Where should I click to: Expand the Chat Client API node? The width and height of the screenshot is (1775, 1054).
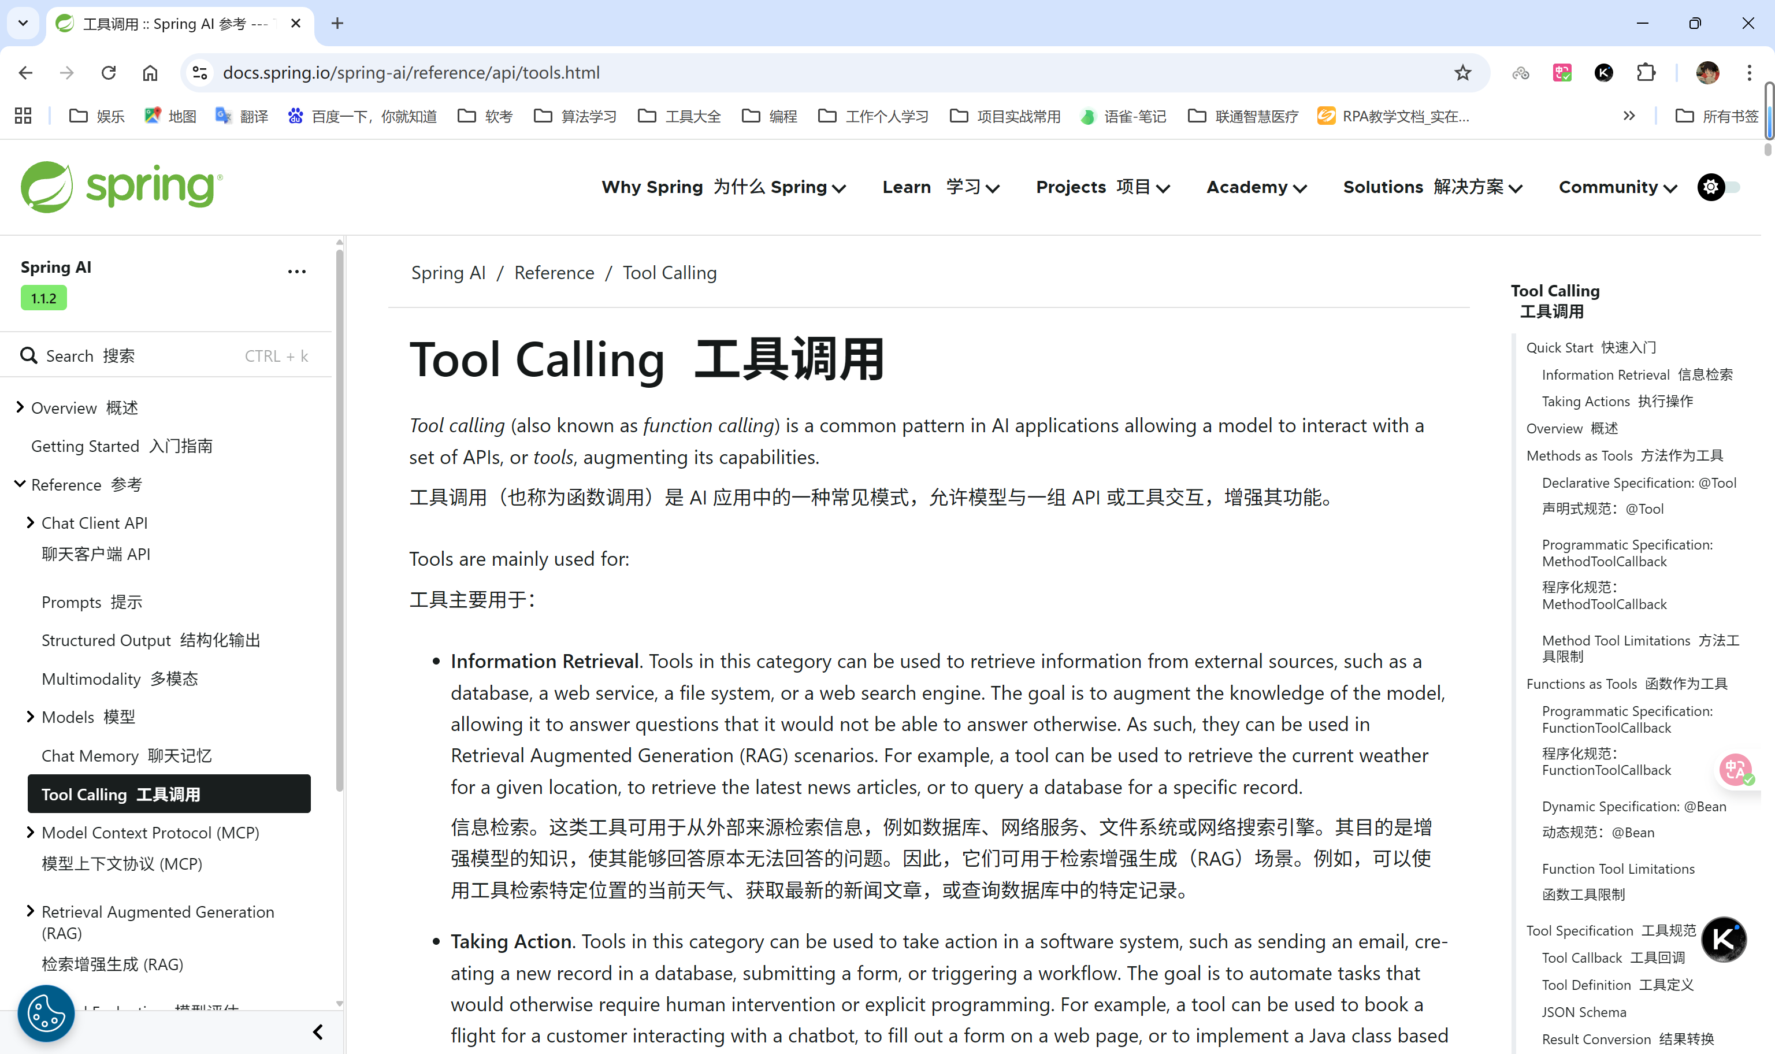[x=31, y=523]
